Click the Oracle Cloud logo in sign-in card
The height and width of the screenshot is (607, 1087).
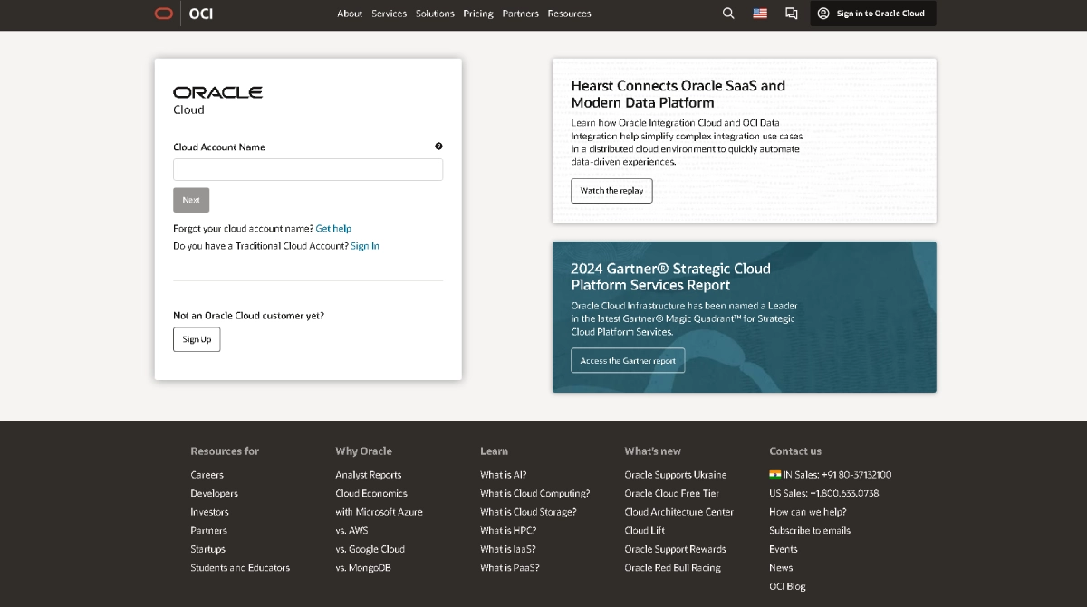(x=217, y=100)
